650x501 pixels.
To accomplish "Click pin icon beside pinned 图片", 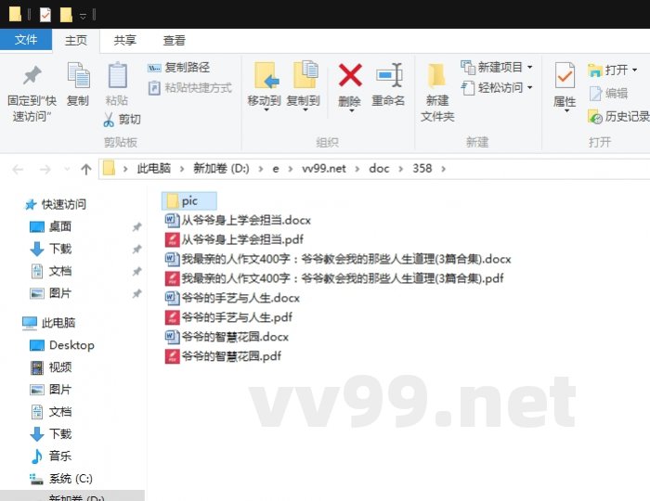I will point(136,294).
